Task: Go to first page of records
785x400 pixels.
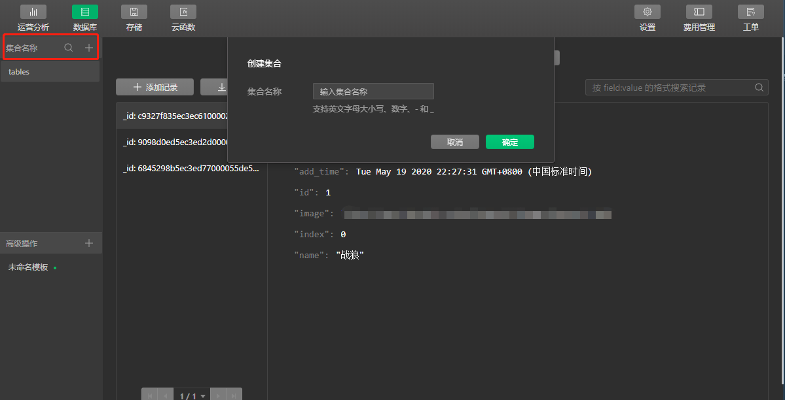Action: 150,396
